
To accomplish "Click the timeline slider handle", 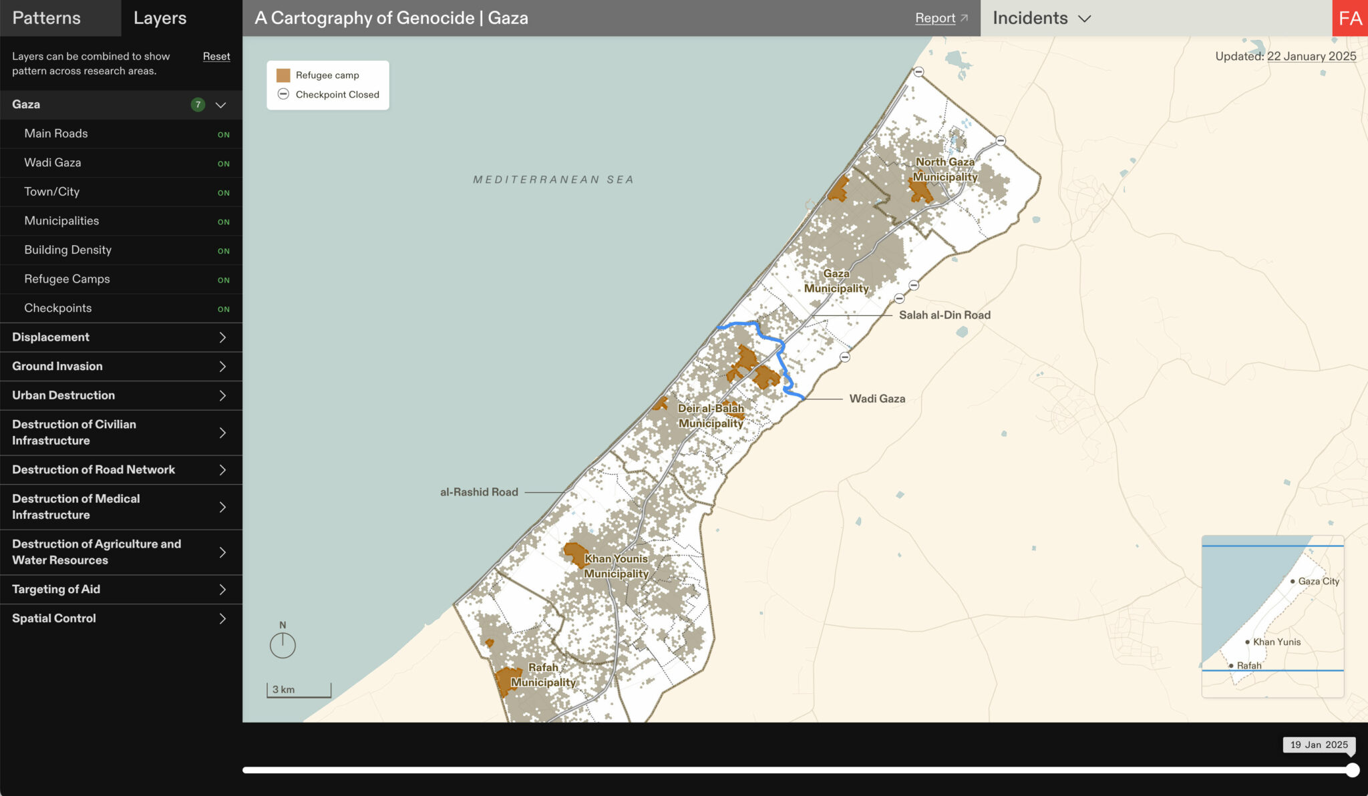I will (1353, 770).
